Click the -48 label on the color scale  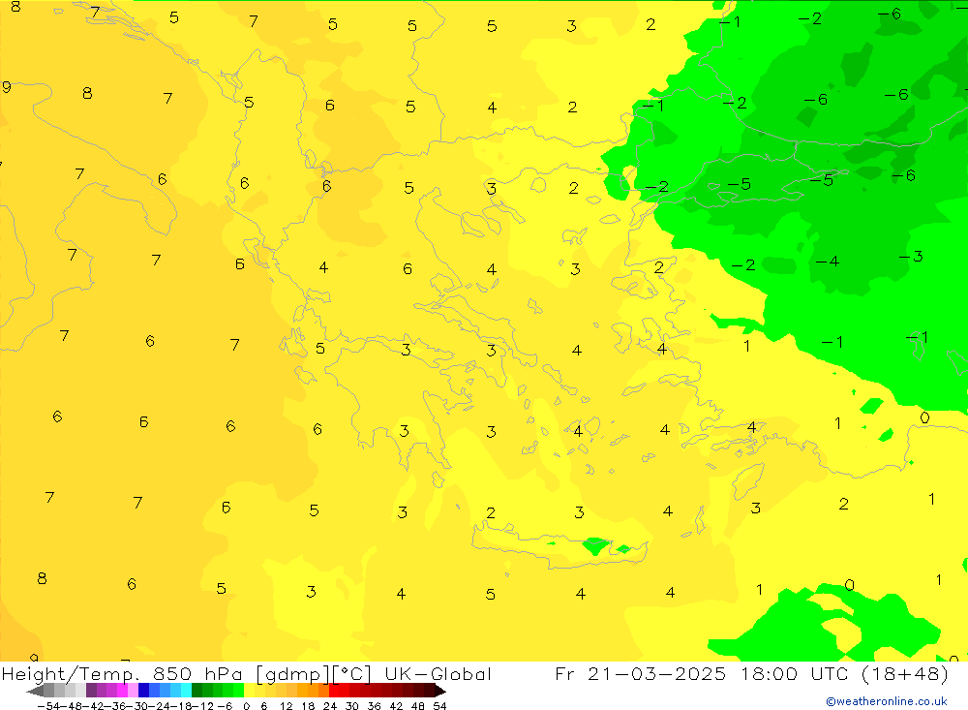(x=72, y=706)
